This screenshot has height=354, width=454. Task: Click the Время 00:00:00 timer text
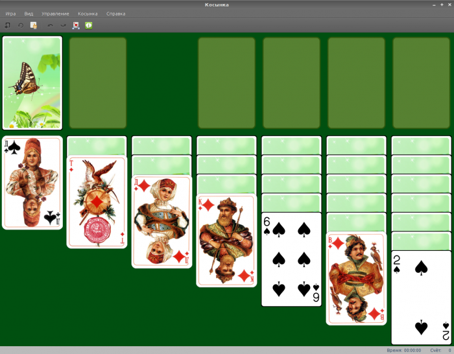pos(404,350)
